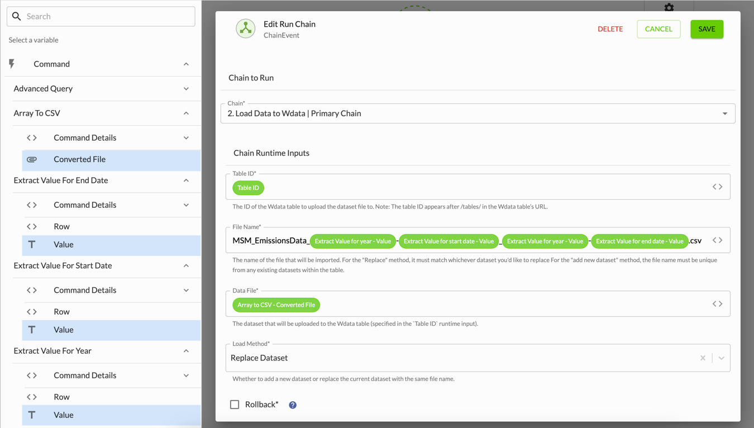Enable the Rollback checkbox
This screenshot has width=754, height=428.
coord(235,405)
